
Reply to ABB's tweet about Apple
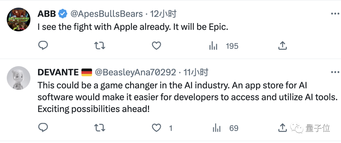43,46
